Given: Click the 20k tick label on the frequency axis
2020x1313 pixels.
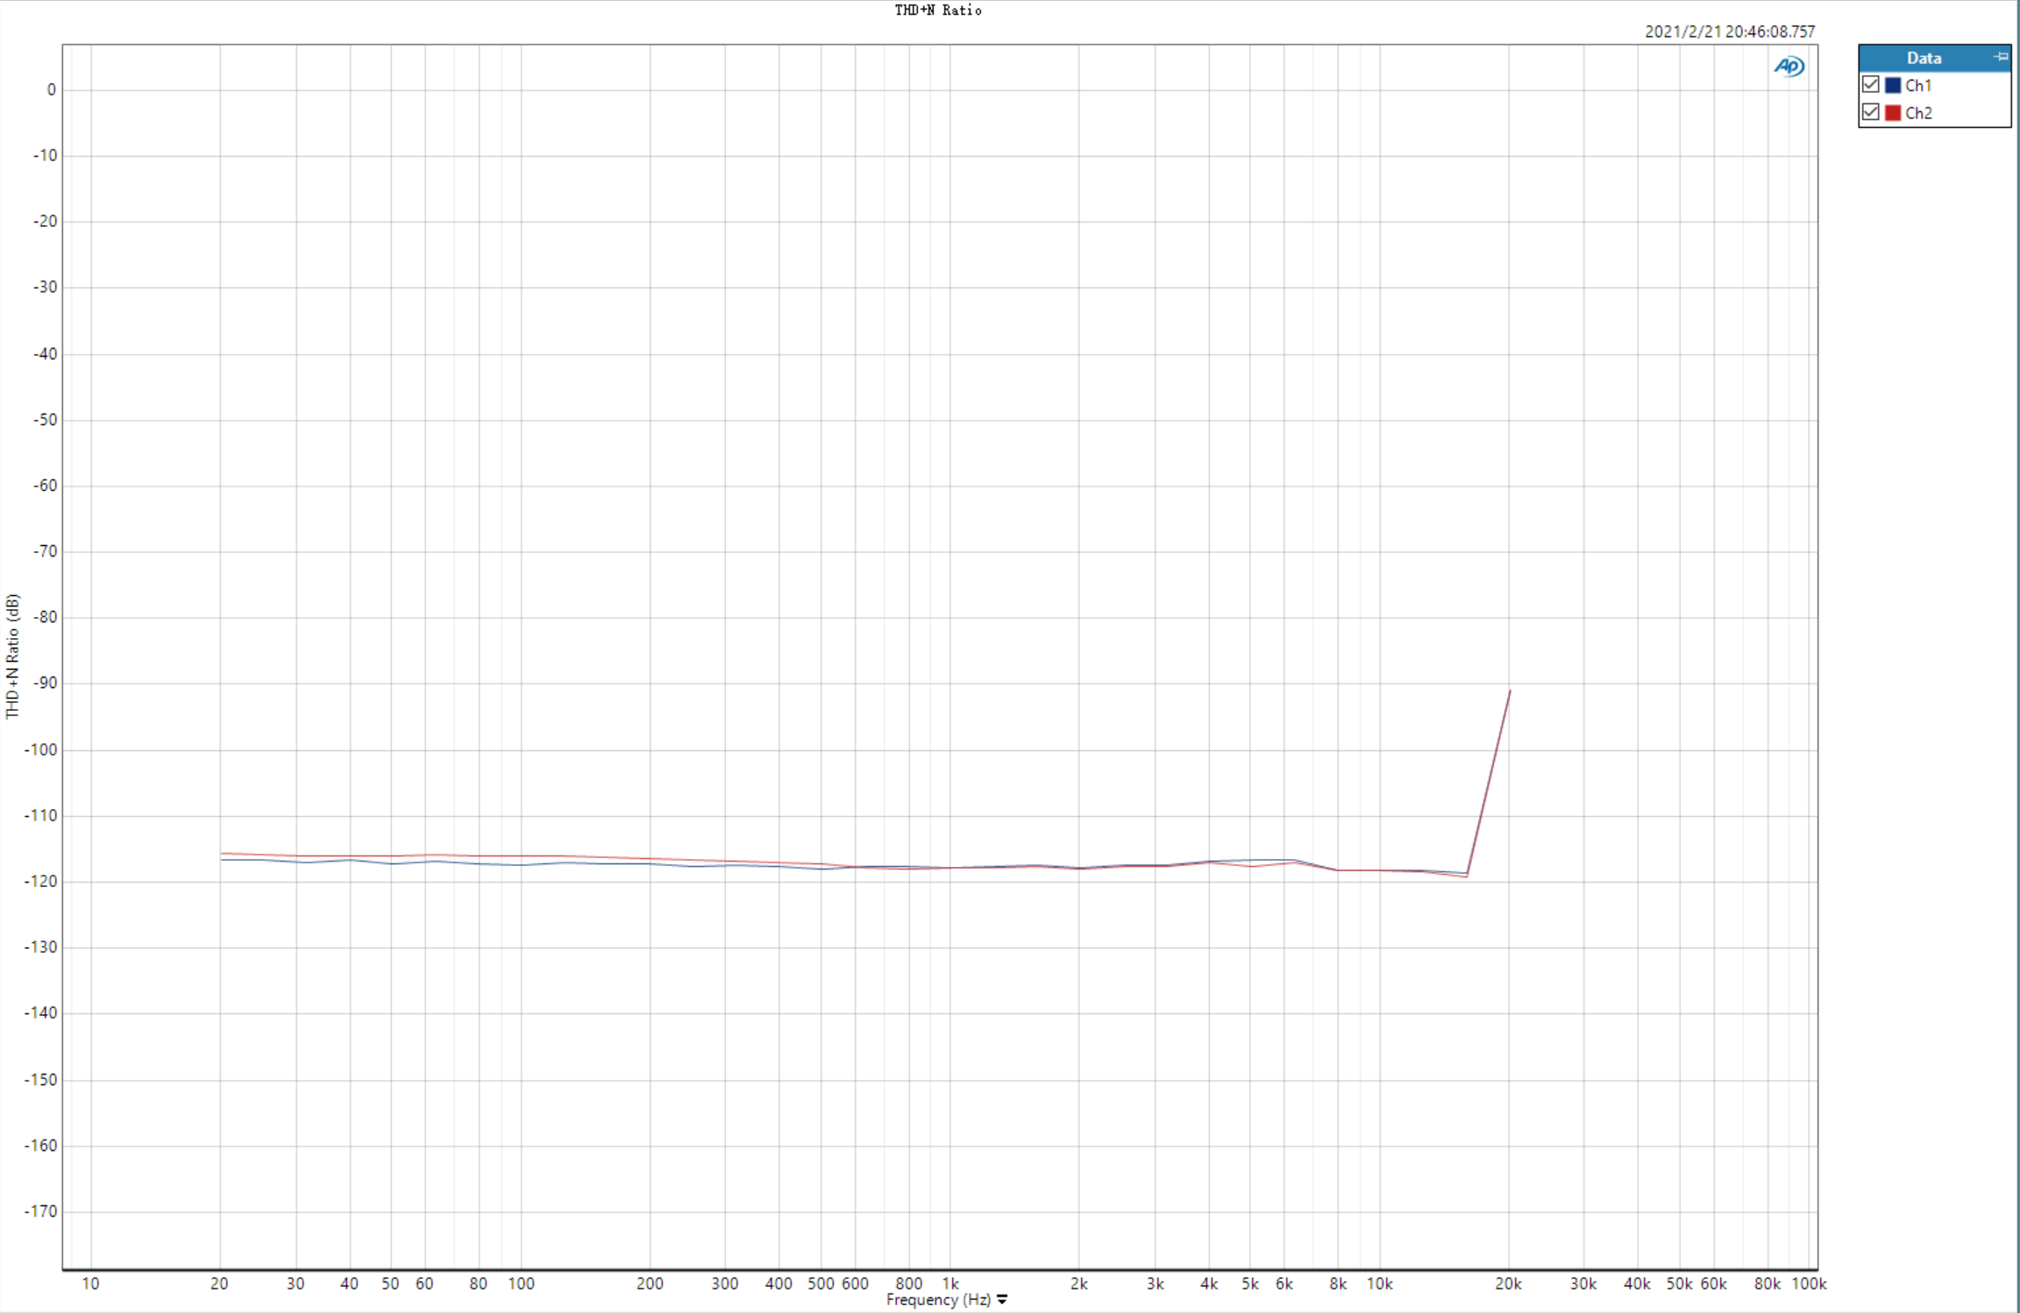Looking at the screenshot, I should [1508, 1283].
